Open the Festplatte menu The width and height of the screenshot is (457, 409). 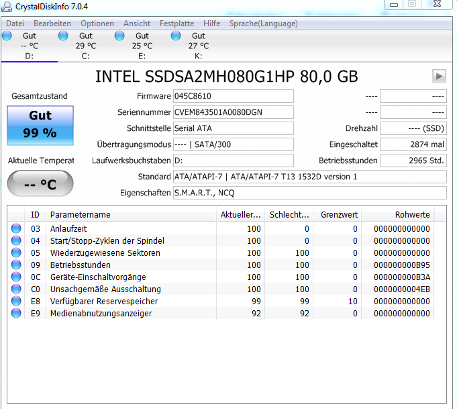[176, 24]
